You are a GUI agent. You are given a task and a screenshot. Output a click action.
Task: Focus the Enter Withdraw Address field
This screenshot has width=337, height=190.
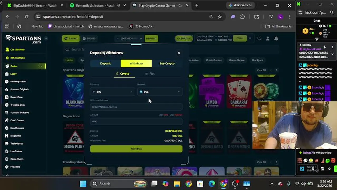[x=136, y=107]
